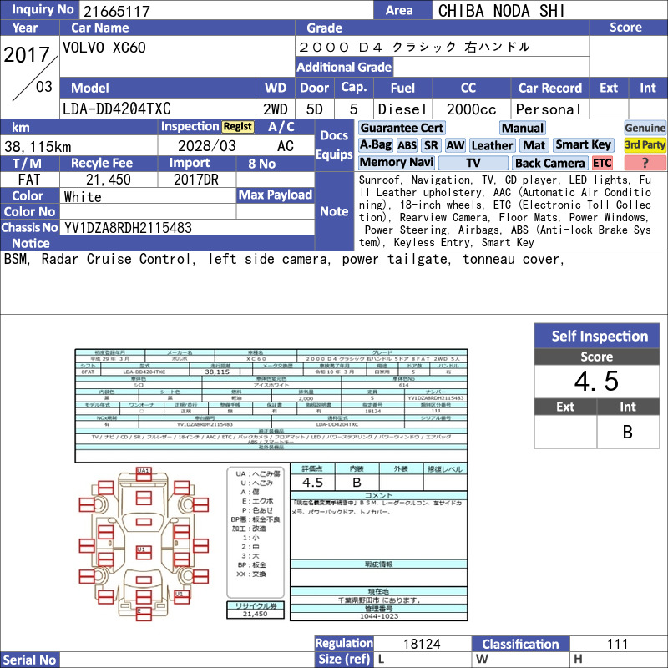Click classification value 111 at bottom

click(x=618, y=644)
